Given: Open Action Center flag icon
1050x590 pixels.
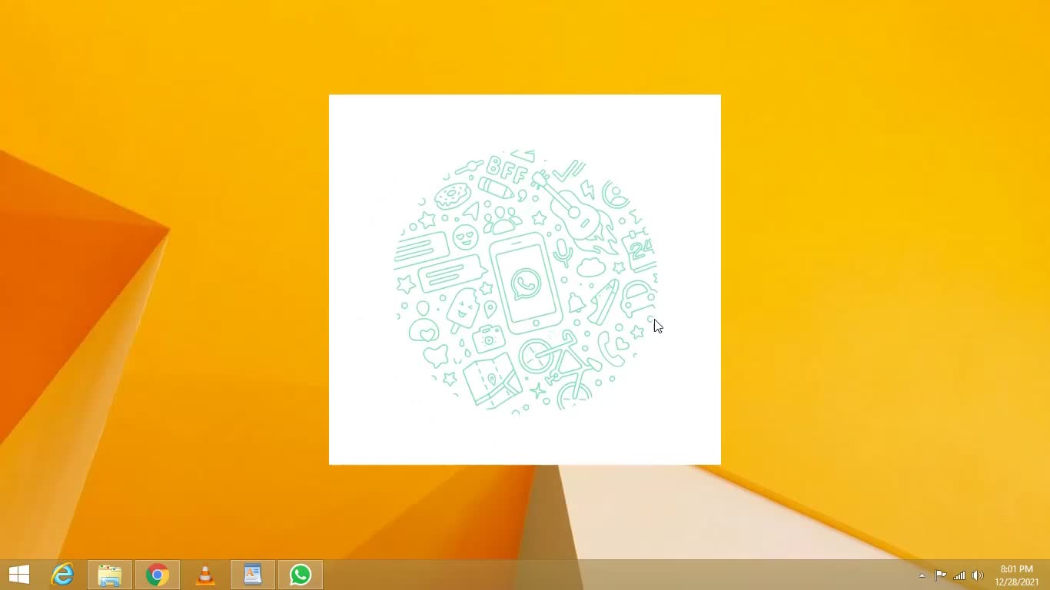Looking at the screenshot, I should coord(940,575).
